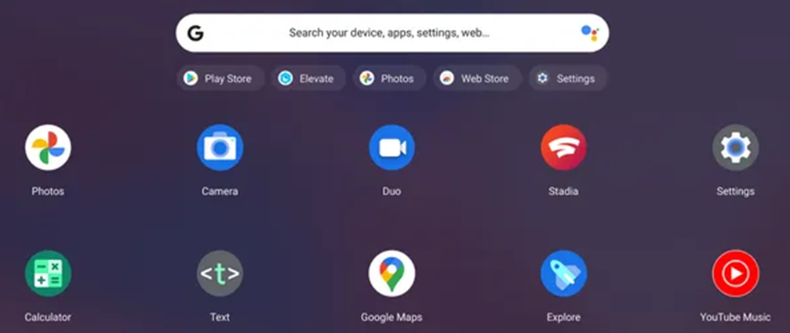
Task: Click the "Camera" label text
Action: [x=220, y=191]
